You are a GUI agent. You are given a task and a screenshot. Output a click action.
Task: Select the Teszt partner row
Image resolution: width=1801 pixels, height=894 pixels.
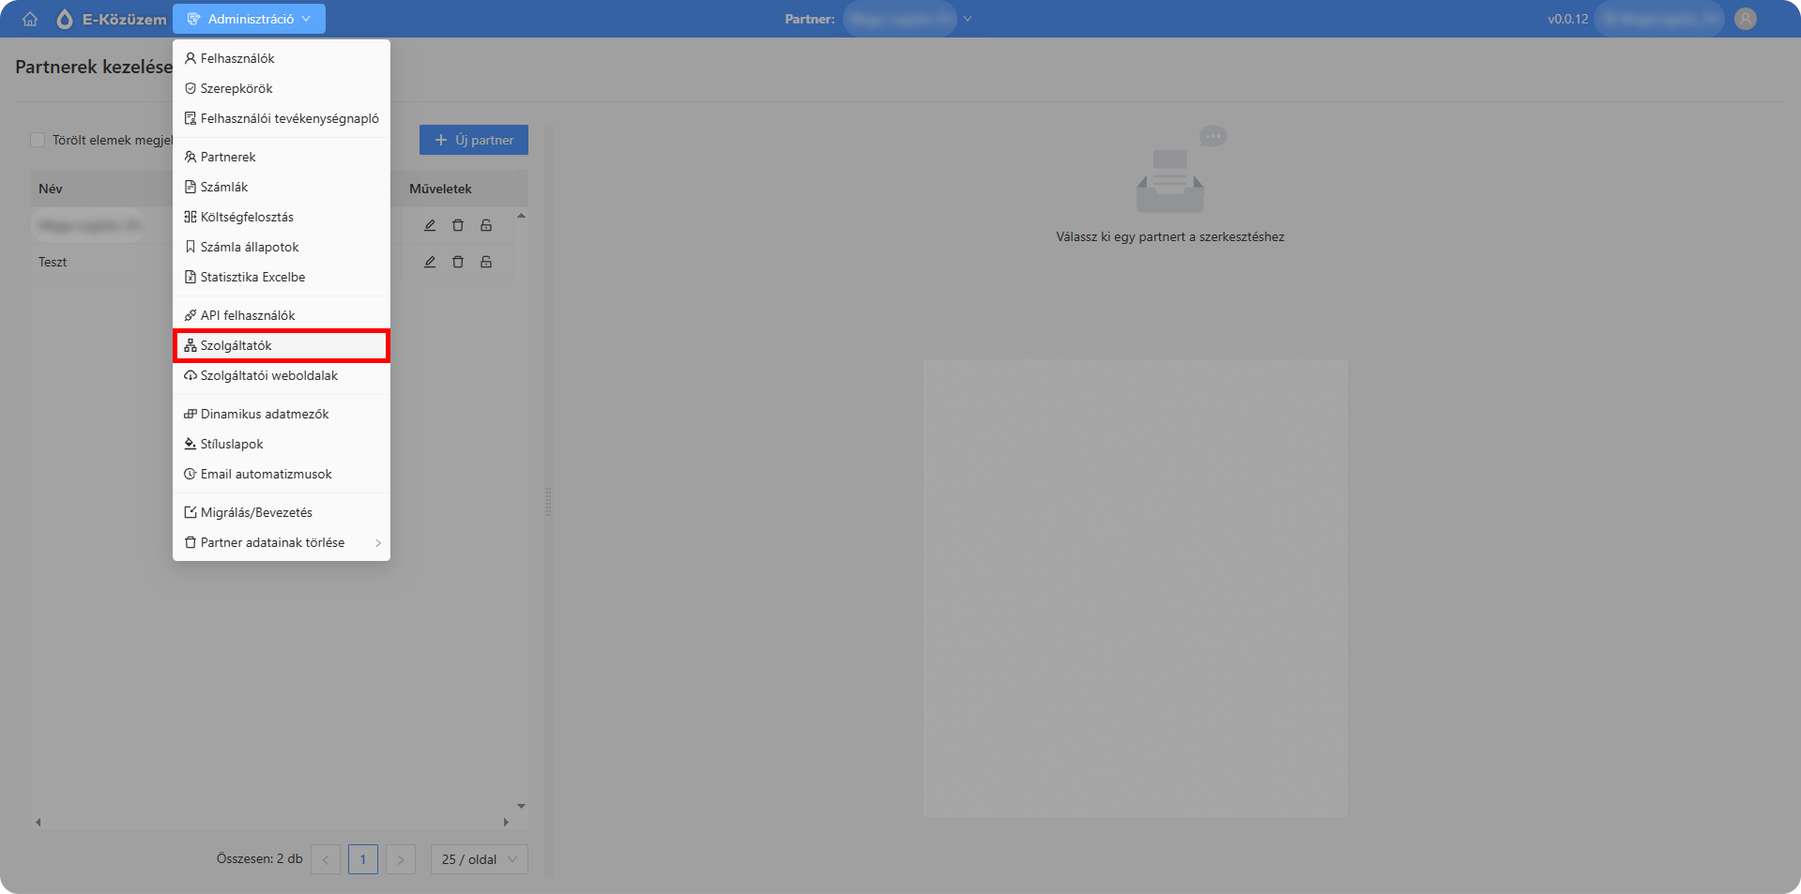272,262
